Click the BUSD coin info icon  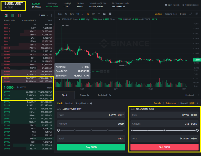click(6, 8)
